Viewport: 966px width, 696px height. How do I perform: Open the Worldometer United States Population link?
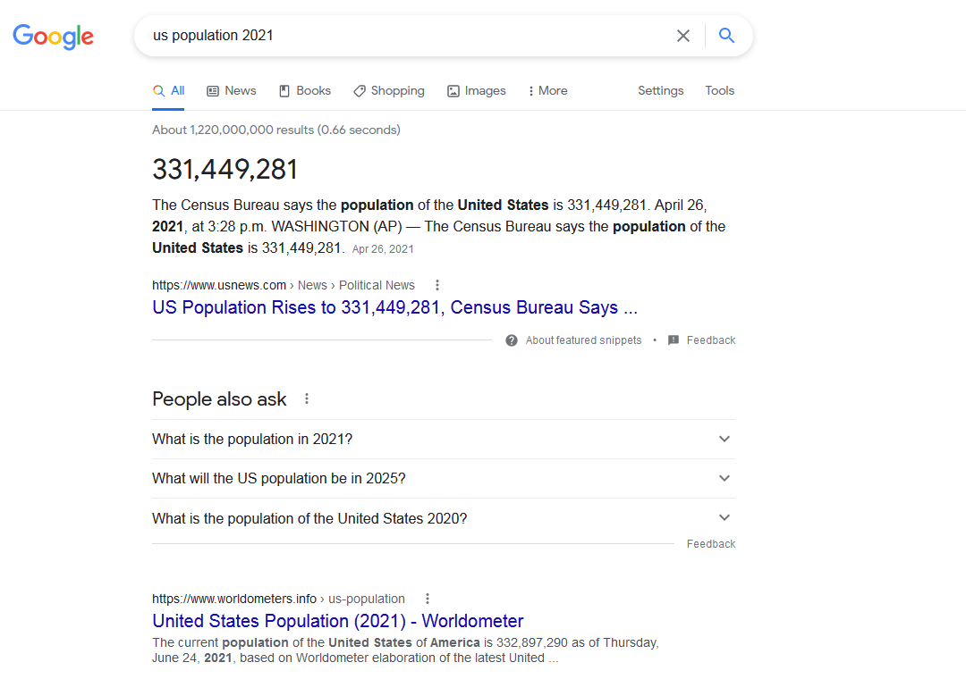[x=337, y=621]
